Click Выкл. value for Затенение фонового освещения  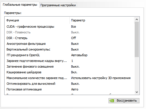point(75,66)
